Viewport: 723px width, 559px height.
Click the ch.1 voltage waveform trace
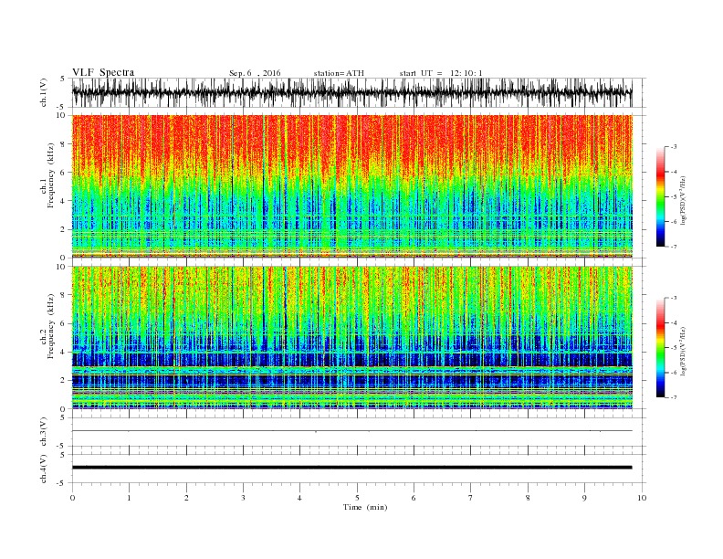pos(351,92)
